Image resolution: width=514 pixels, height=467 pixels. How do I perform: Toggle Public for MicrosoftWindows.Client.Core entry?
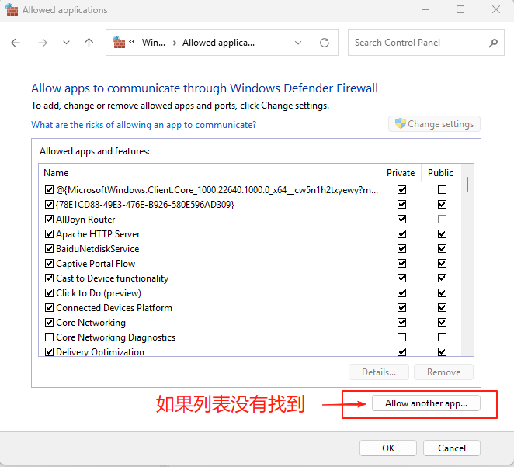coord(442,189)
